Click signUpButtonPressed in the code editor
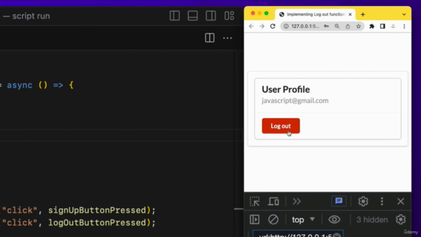This screenshot has height=237, width=421. [97, 210]
